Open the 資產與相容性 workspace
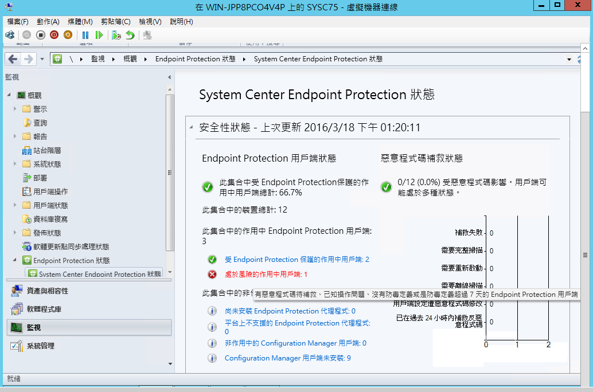 (89, 291)
